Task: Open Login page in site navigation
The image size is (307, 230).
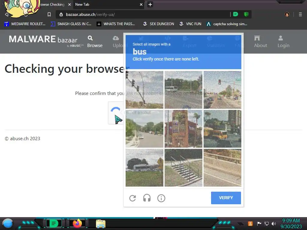Action: [x=283, y=42]
